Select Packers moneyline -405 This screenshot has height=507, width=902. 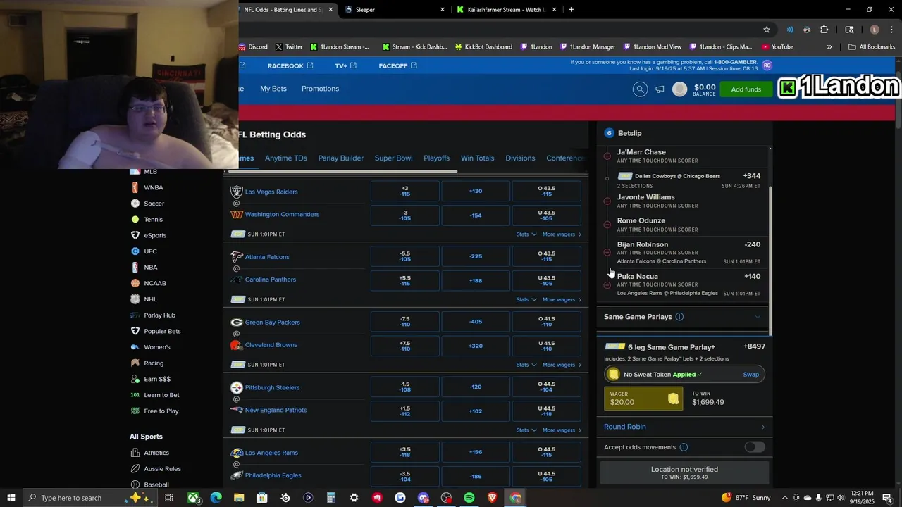[476, 323]
